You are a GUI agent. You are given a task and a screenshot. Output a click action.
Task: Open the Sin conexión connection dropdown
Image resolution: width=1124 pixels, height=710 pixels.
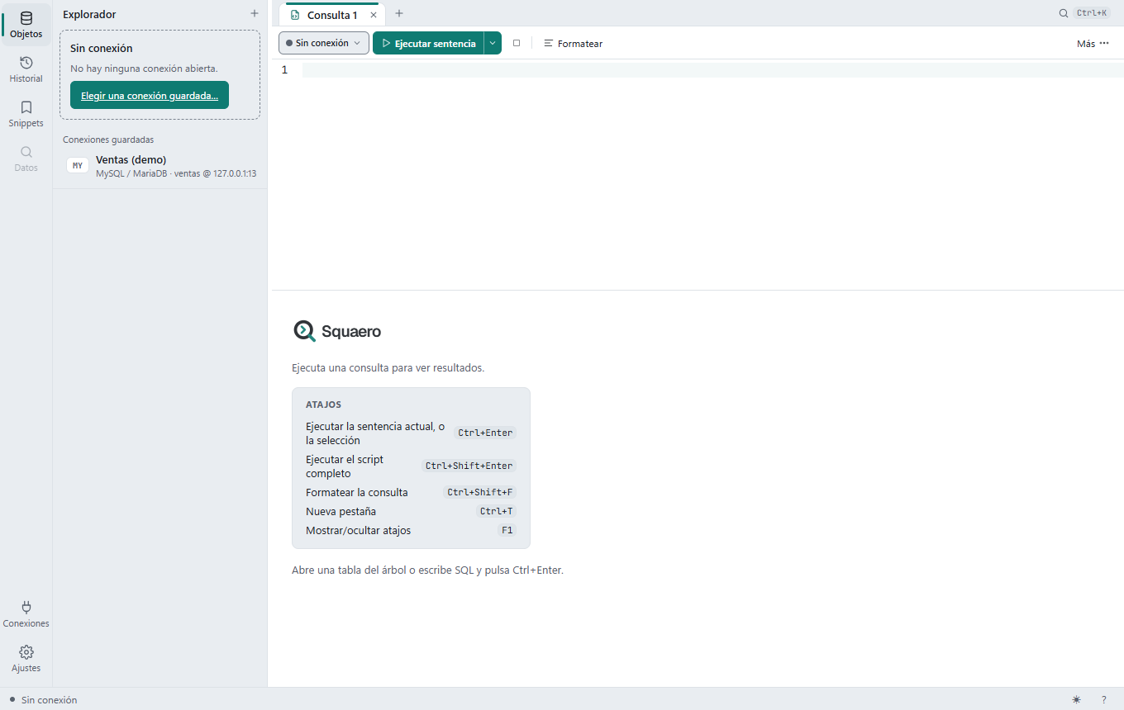(x=324, y=43)
